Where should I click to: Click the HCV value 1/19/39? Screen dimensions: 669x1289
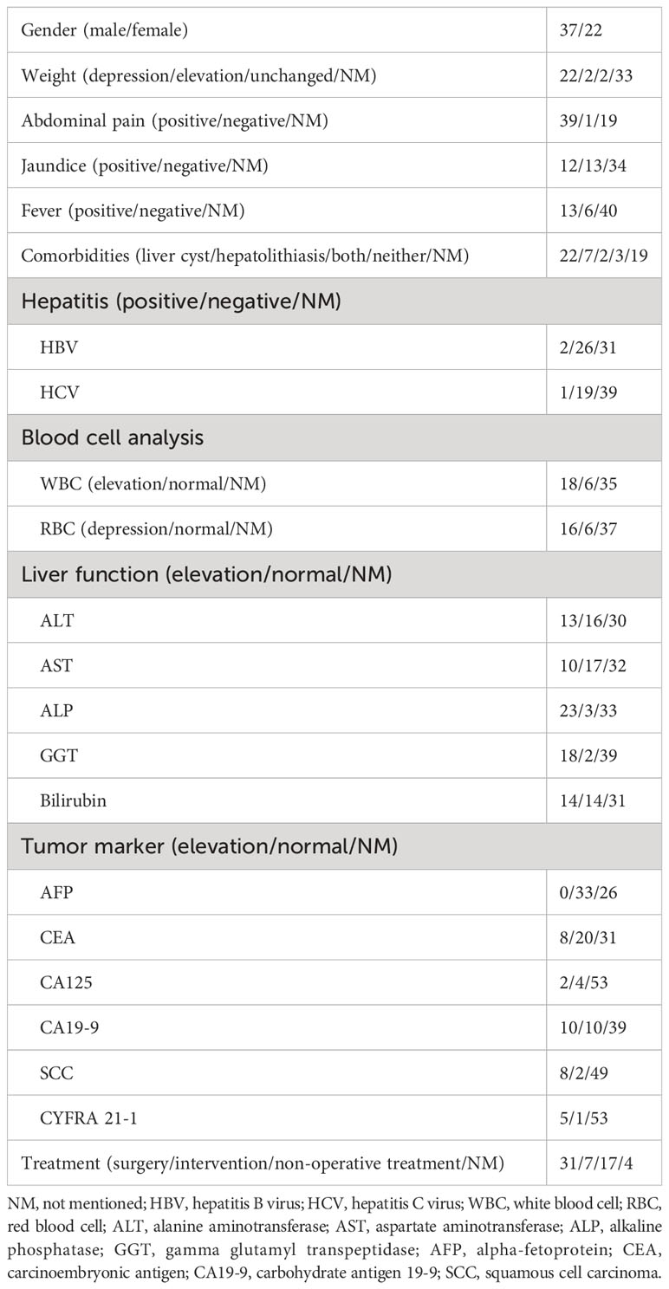[x=586, y=392]
